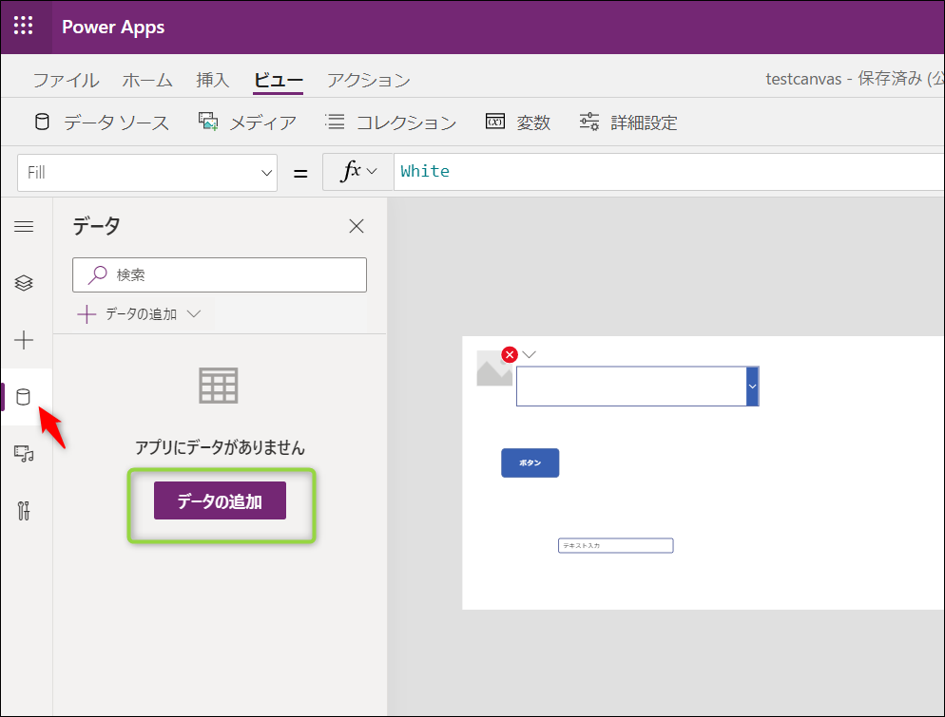The image size is (945, 717).
Task: Click the 検索 search field
Action: 220,275
